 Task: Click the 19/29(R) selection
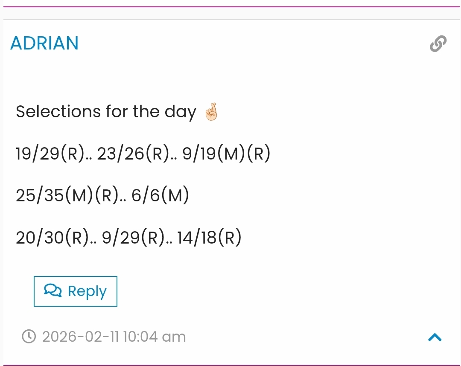coord(50,154)
